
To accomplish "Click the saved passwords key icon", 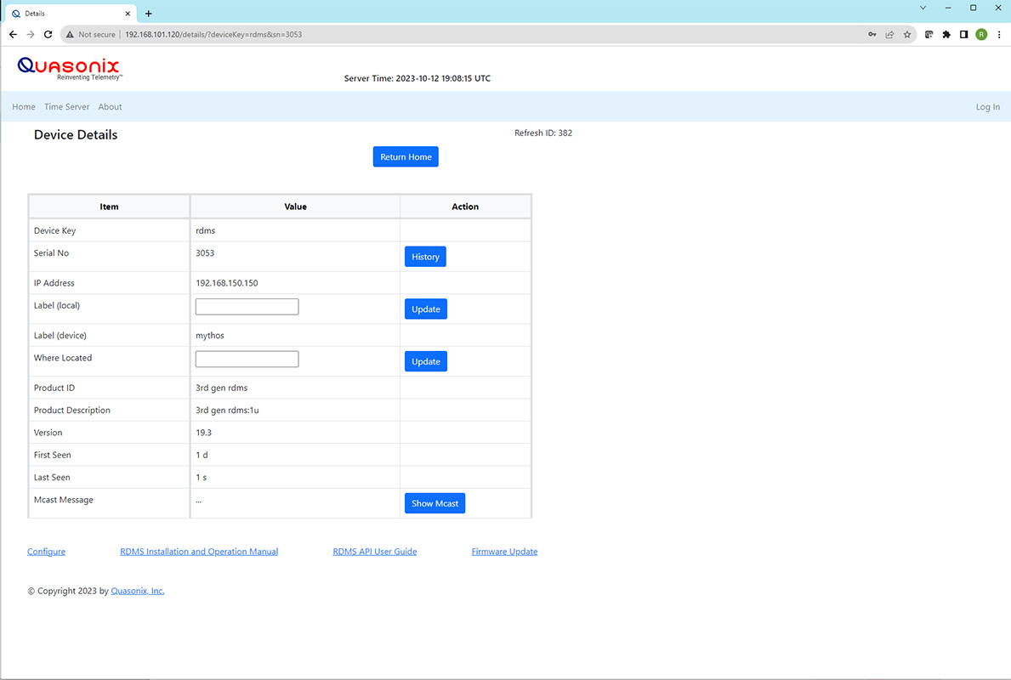I will coord(872,35).
